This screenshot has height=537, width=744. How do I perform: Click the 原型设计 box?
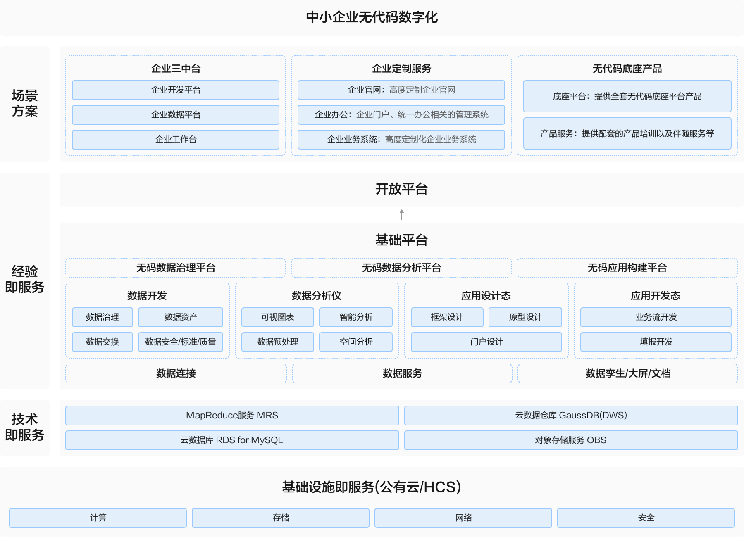[x=525, y=317]
